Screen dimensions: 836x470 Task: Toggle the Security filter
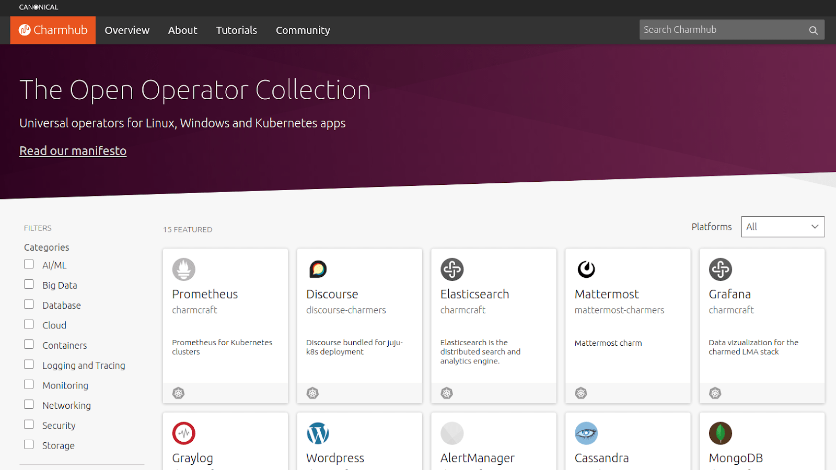29,425
